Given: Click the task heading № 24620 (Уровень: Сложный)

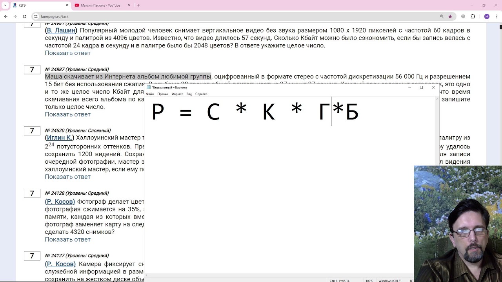Looking at the screenshot, I should pyautogui.click(x=78, y=131).
